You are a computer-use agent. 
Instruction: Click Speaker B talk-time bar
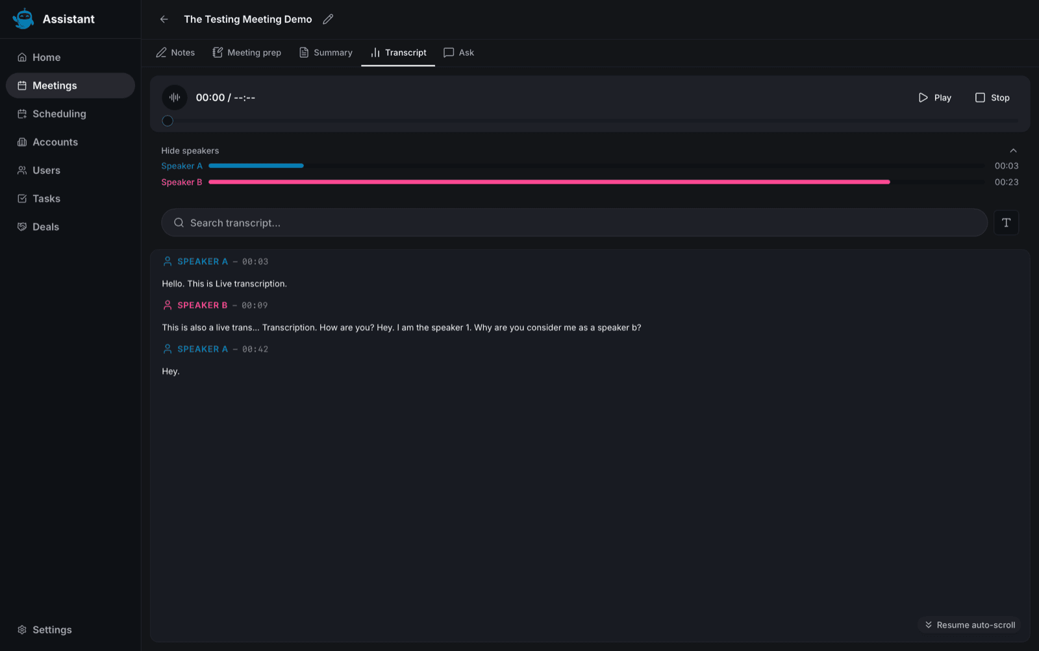(549, 182)
